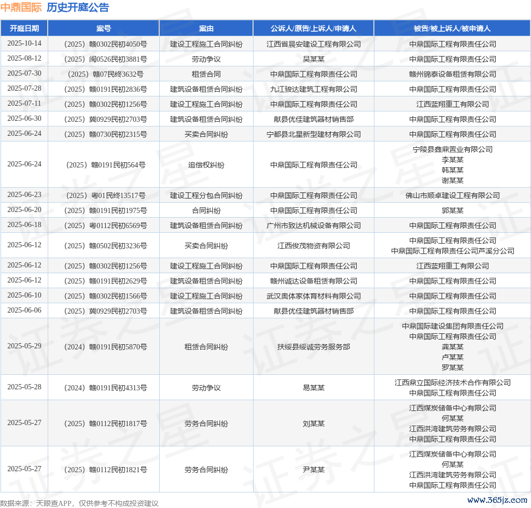Click the 中鼎国际 title text
Image resolution: width=531 pixels, height=508 pixels.
pos(21,7)
